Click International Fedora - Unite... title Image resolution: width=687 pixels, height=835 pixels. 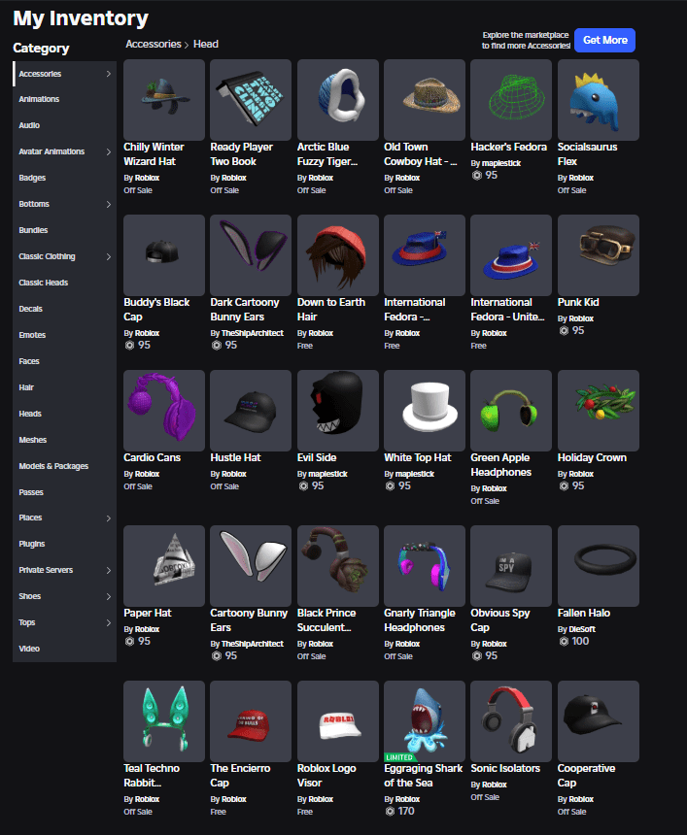tap(507, 310)
